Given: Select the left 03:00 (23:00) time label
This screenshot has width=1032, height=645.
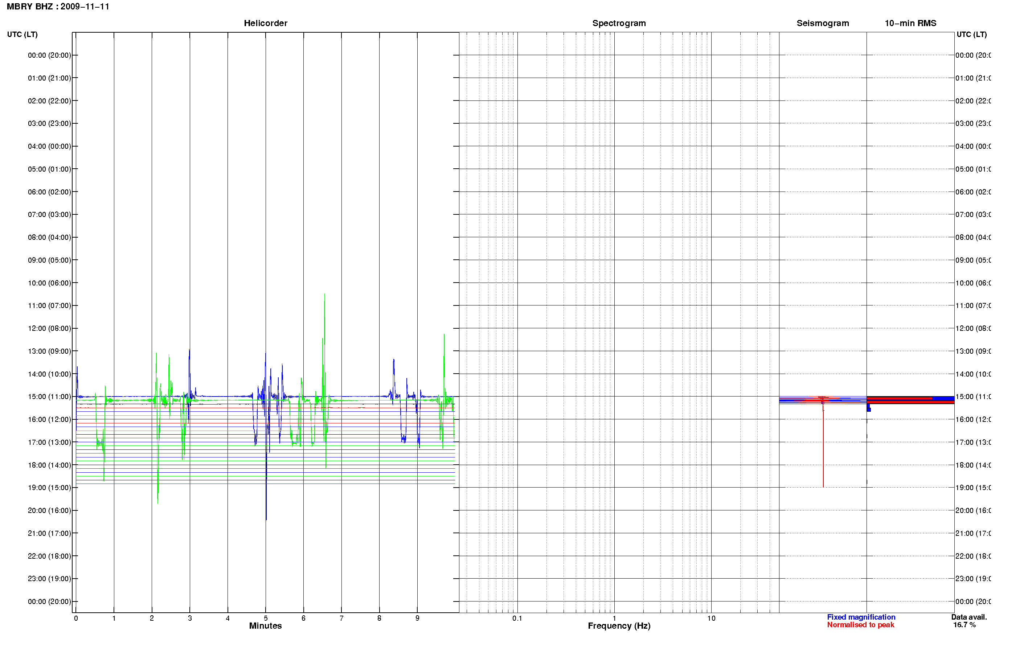Looking at the screenshot, I should coord(49,123).
